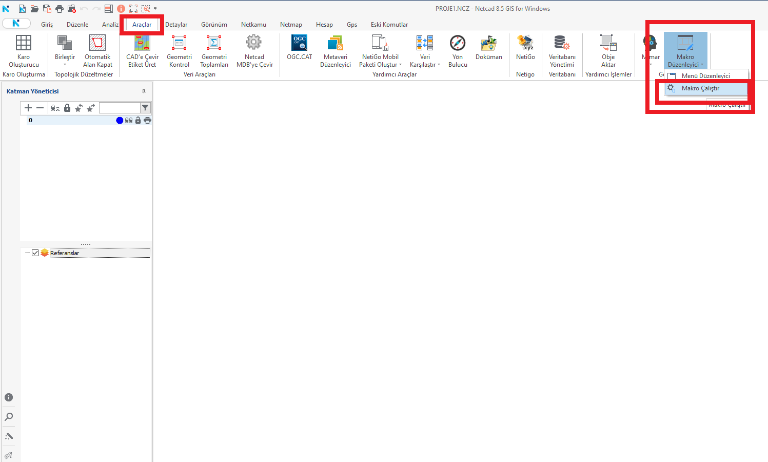Open the Netcad application menu button
Viewport: 768px width, 462px height.
[x=16, y=23]
